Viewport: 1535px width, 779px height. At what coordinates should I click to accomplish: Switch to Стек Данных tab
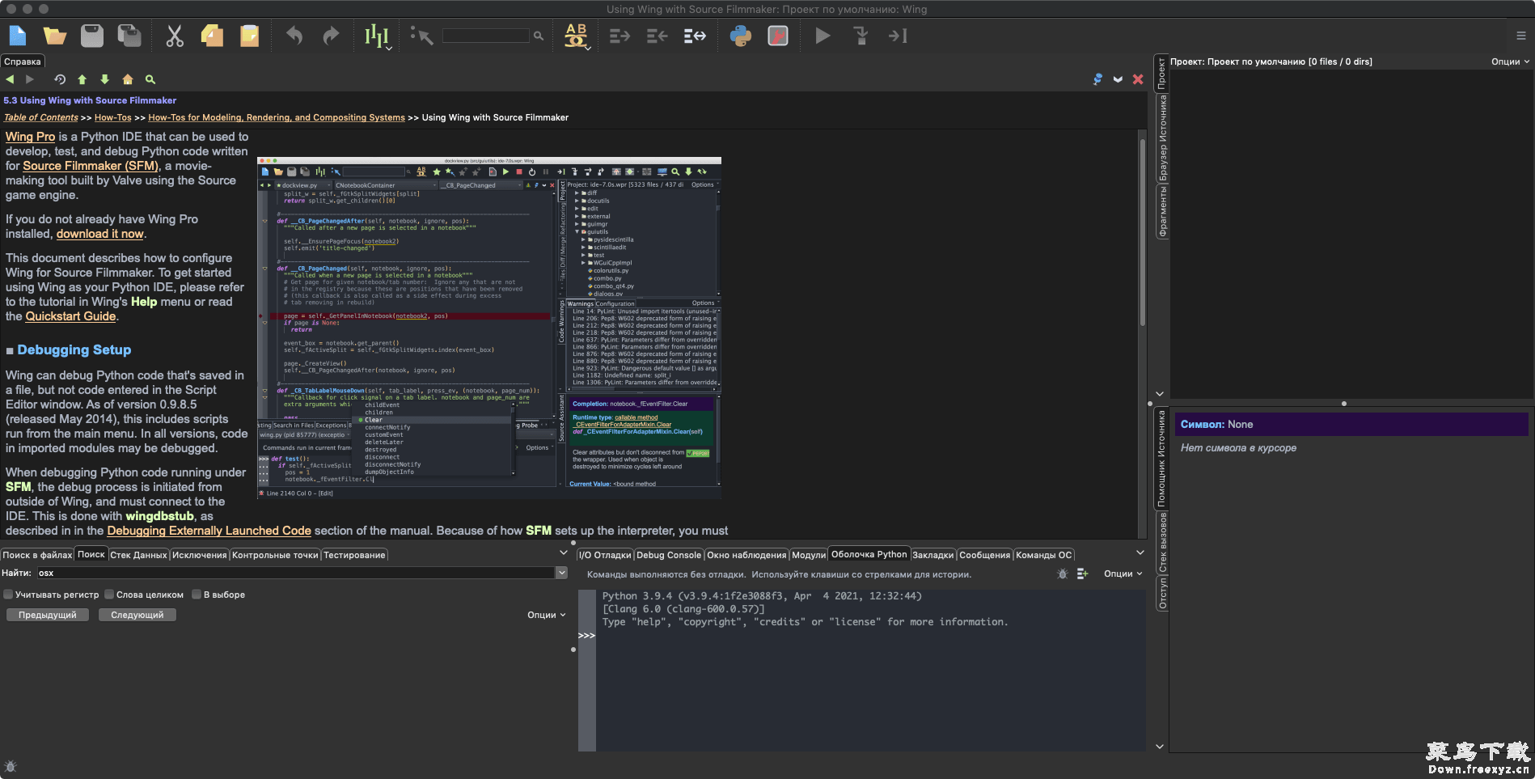point(138,555)
